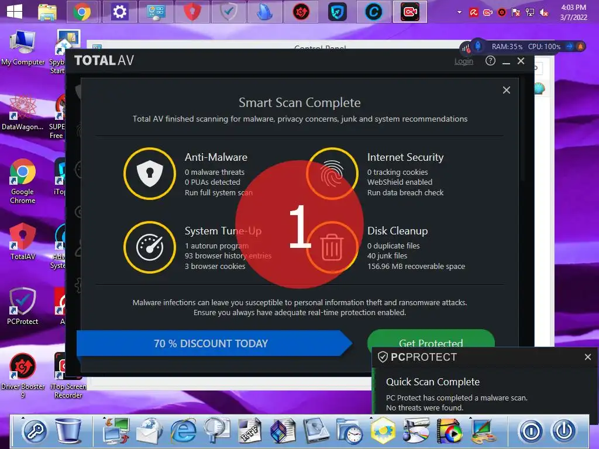
Task: Switch to the TotalAV red shield taskbar button
Action: [x=192, y=12]
